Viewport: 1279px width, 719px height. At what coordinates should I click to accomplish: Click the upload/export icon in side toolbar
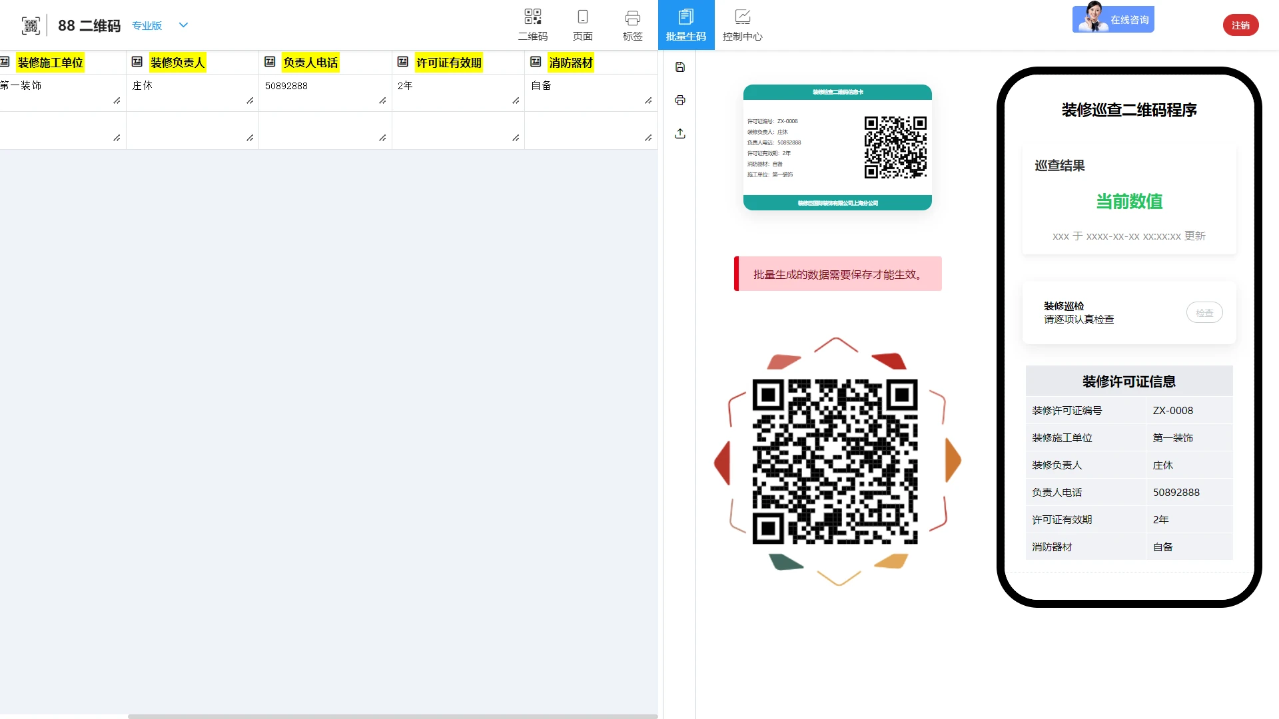[680, 133]
